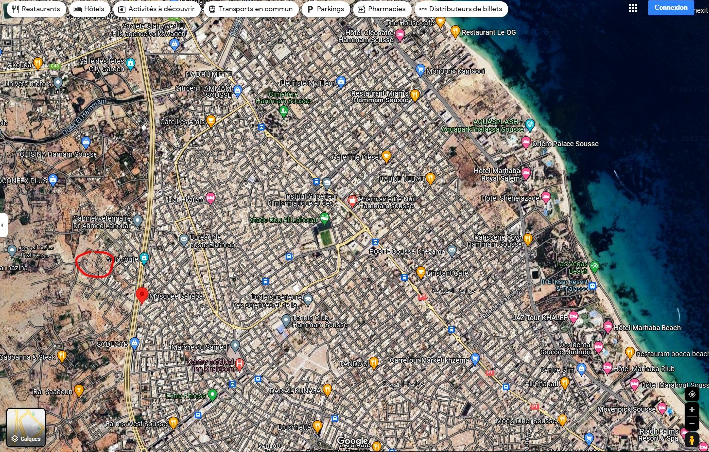709x452 pixels.
Task: Select the Pharmacies filter chip
Action: 381,9
